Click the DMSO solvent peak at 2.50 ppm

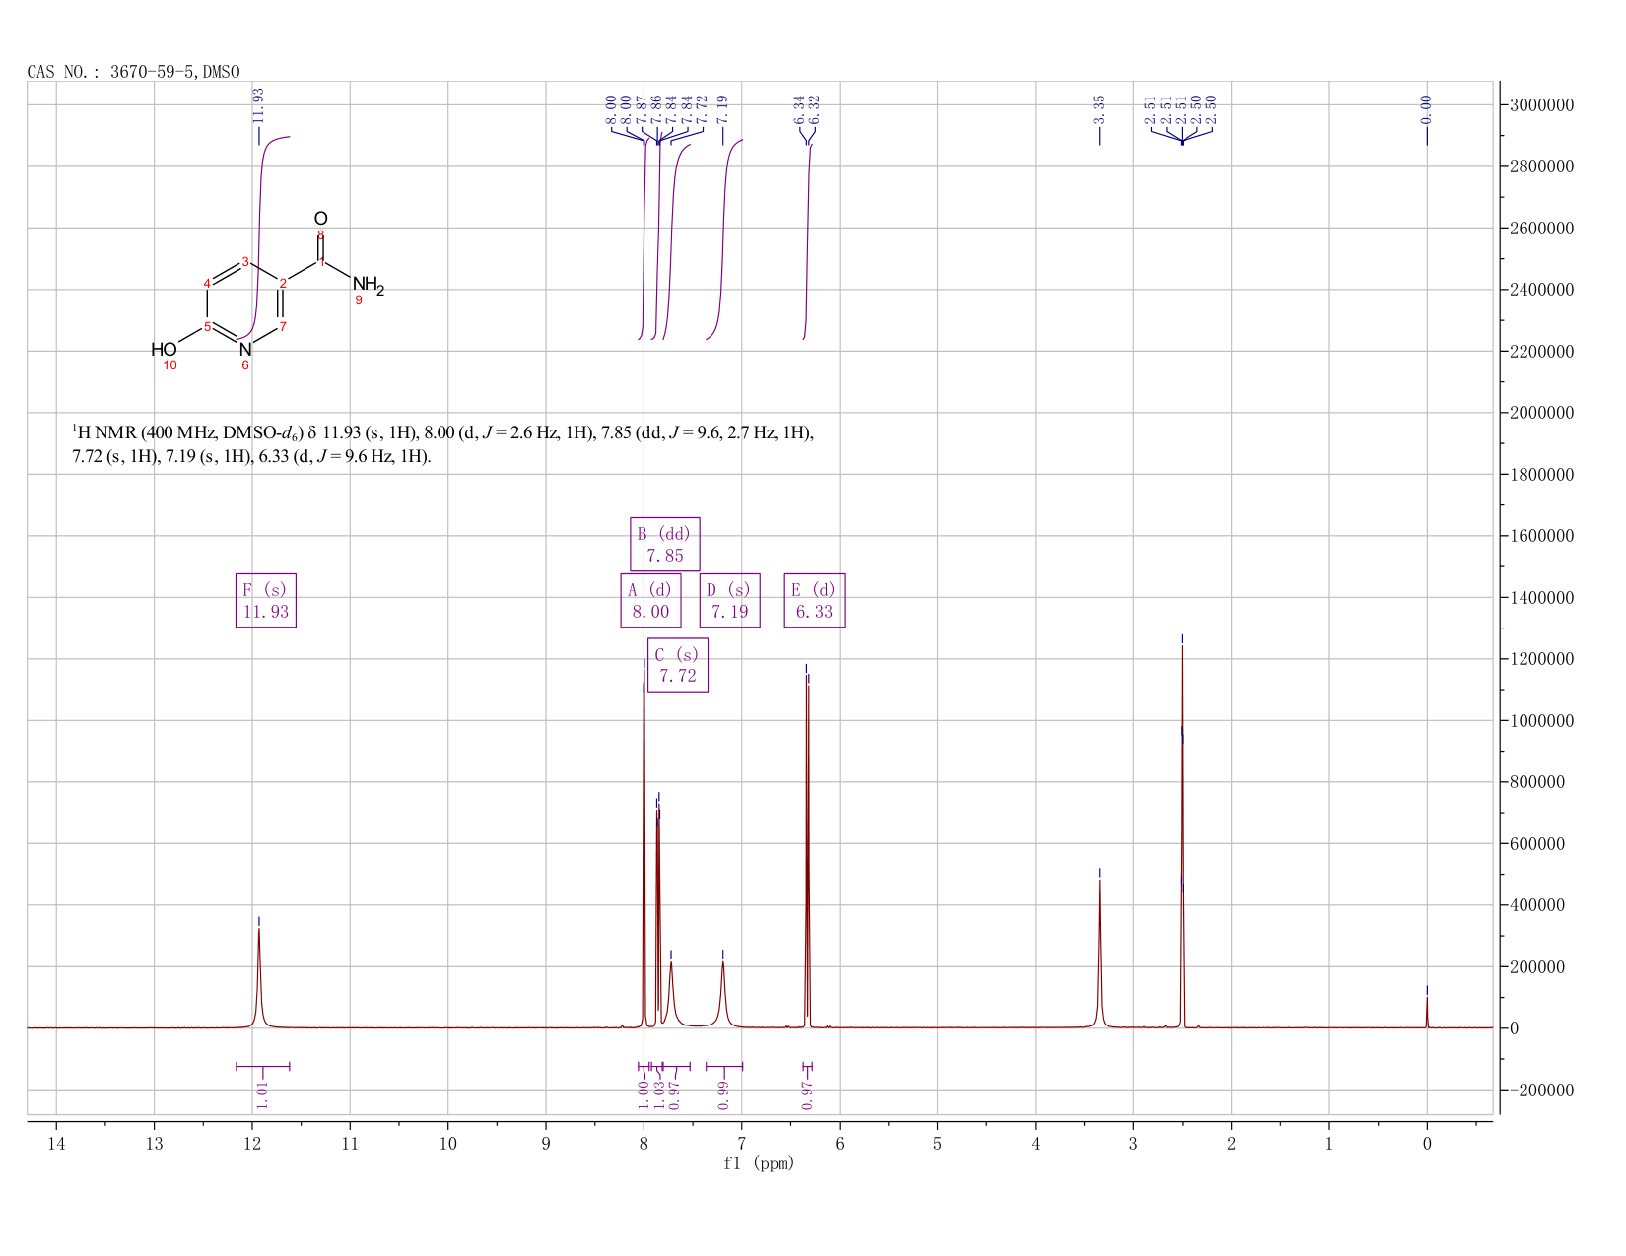click(x=1182, y=837)
